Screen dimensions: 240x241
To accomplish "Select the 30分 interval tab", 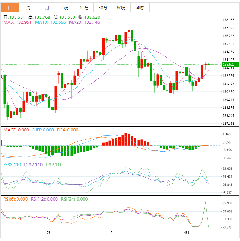I will [x=103, y=7].
